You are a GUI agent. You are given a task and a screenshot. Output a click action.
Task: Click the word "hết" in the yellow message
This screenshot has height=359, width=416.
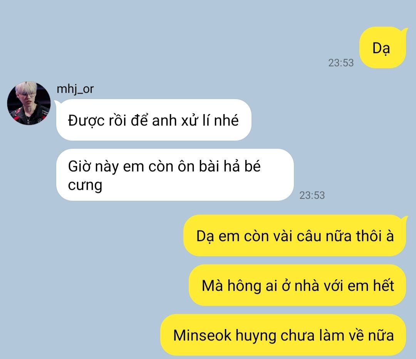(x=384, y=285)
